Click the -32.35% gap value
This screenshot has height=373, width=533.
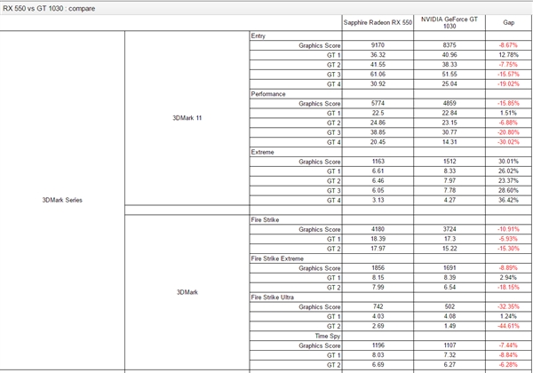pyautogui.click(x=508, y=306)
